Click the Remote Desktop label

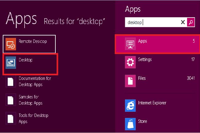33,41
